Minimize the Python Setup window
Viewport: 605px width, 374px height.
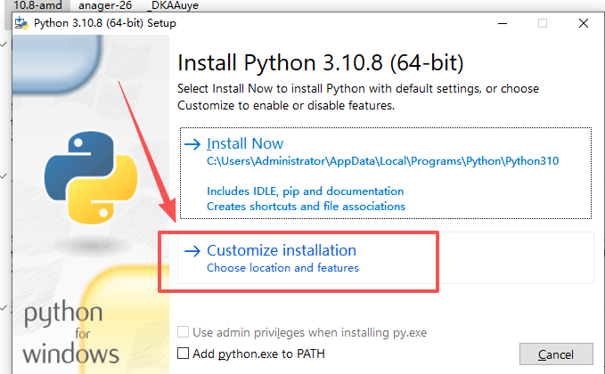tap(503, 23)
